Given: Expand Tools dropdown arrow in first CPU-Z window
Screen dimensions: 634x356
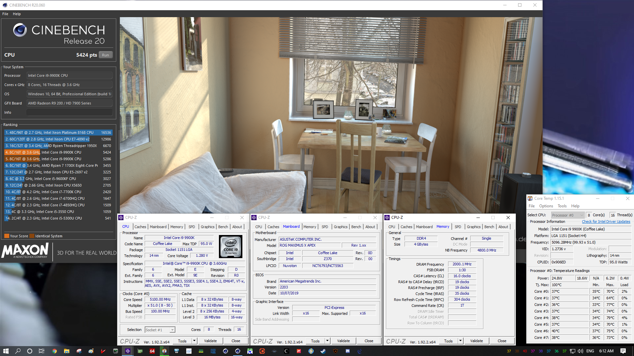Looking at the screenshot, I should point(194,341).
